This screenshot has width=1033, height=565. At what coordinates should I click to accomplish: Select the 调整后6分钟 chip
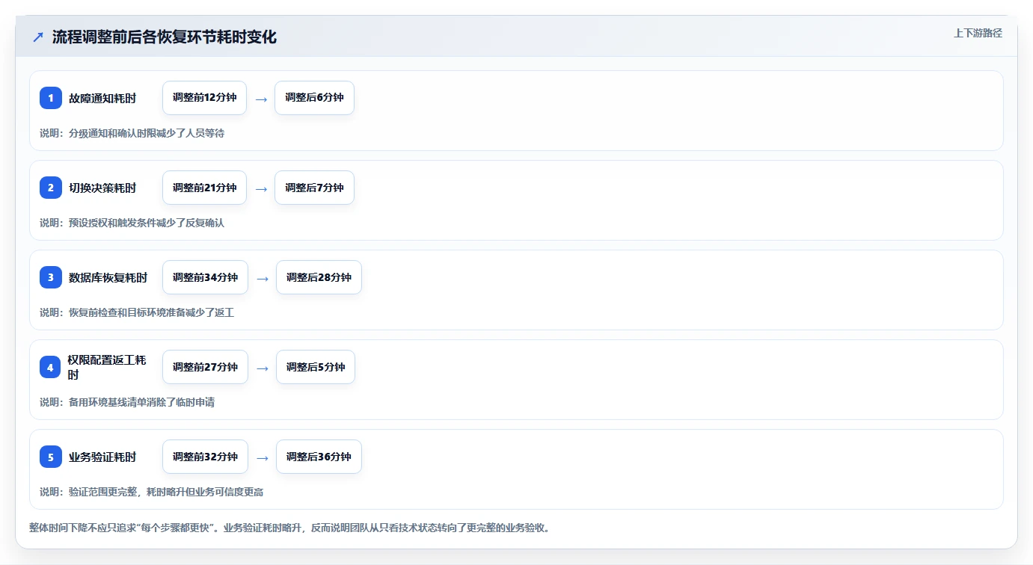coord(314,98)
